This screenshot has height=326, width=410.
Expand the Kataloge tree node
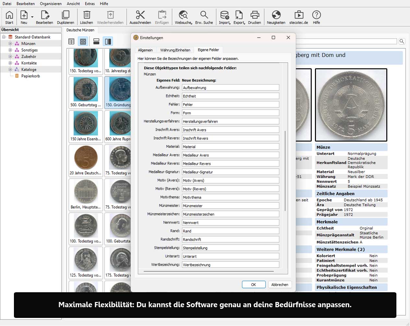tap(10, 69)
